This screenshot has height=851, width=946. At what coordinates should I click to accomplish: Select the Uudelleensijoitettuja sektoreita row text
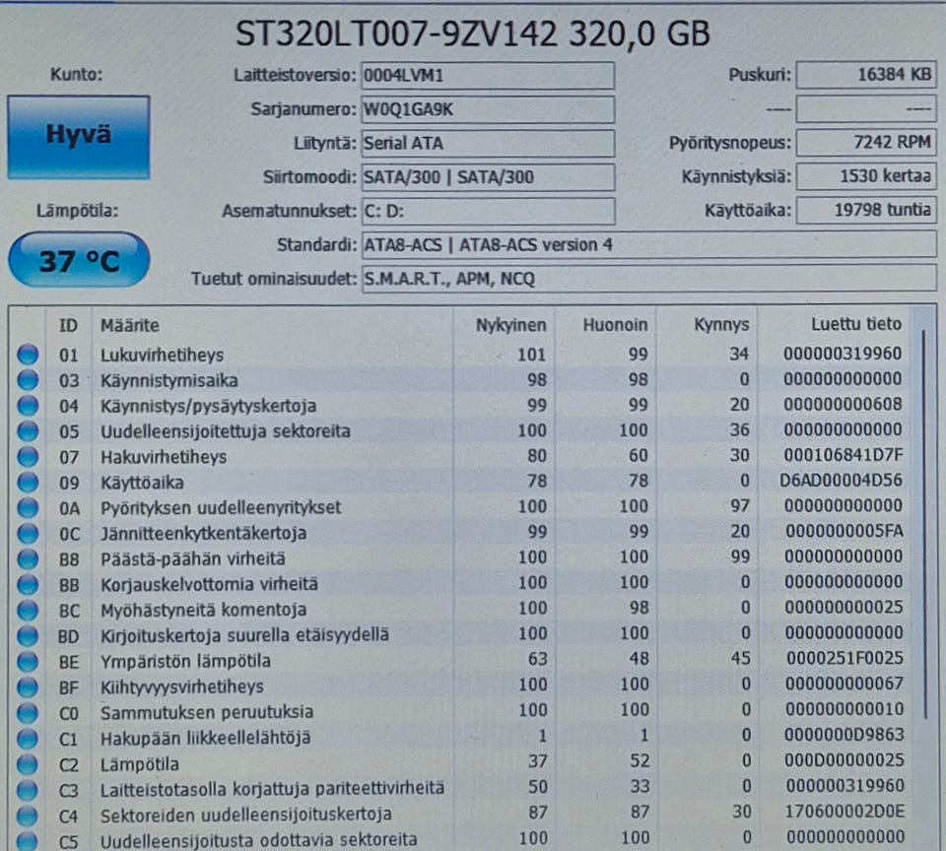(x=225, y=431)
